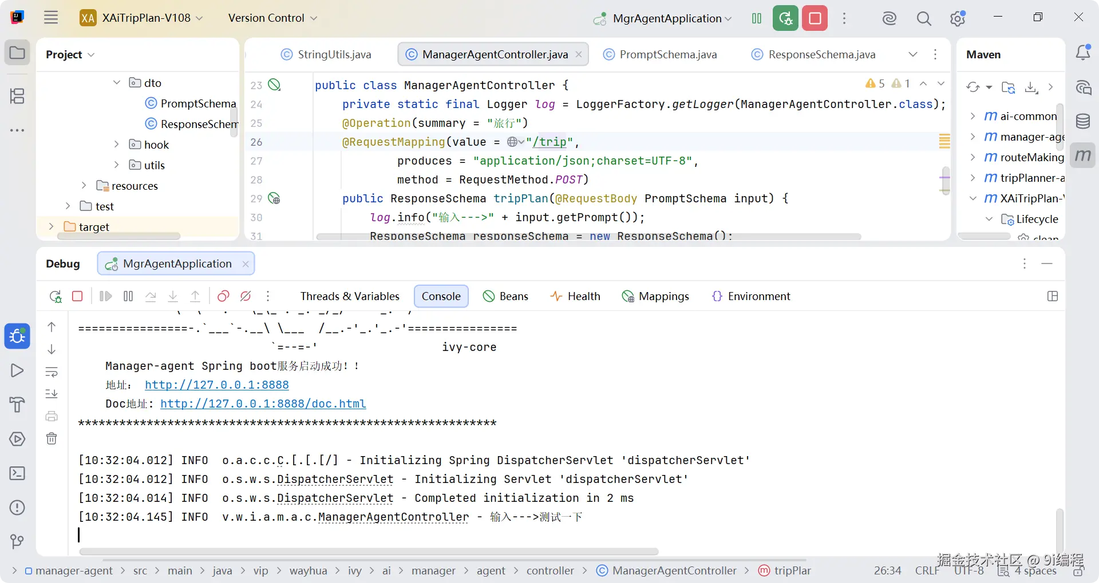
Task: Collapse the Lifecycle Maven node
Action: pyautogui.click(x=989, y=219)
